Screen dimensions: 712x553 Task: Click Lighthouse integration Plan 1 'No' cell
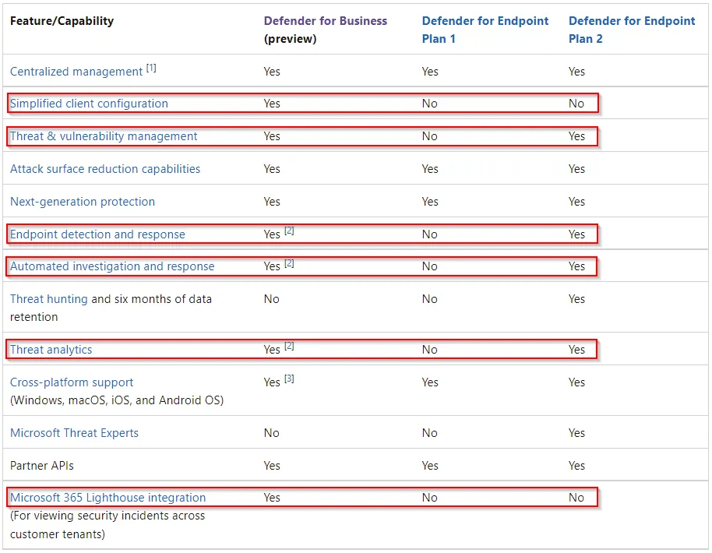point(429,498)
